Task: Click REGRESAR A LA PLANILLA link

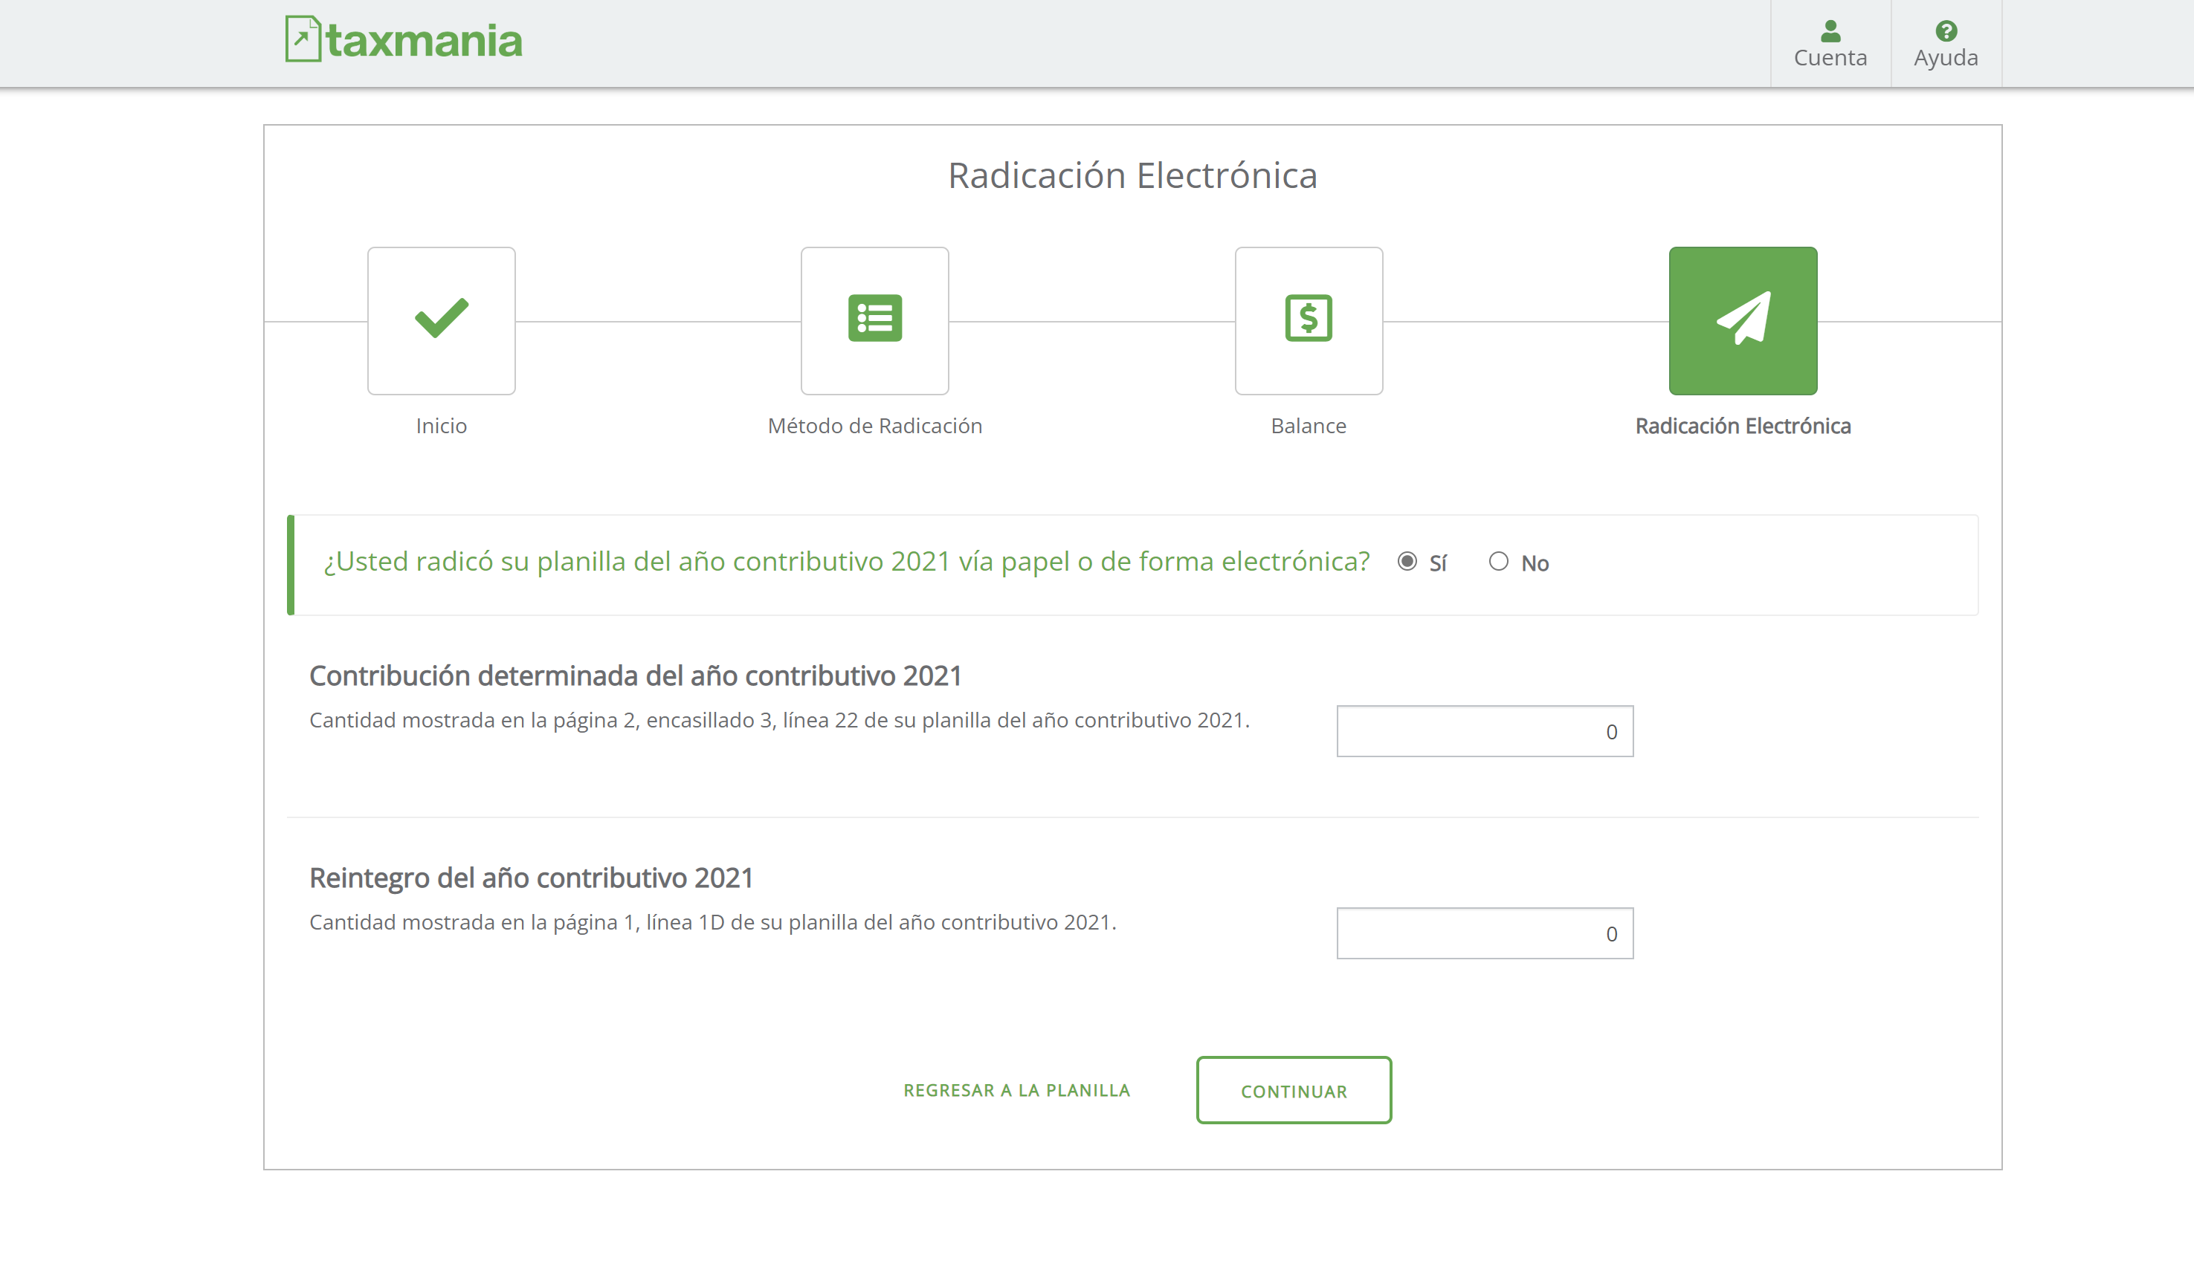Action: click(1016, 1090)
